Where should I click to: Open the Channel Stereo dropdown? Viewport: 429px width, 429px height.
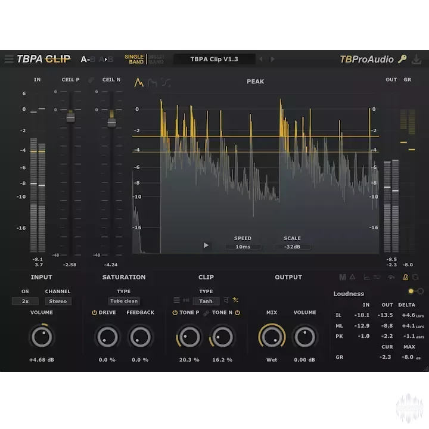(58, 301)
